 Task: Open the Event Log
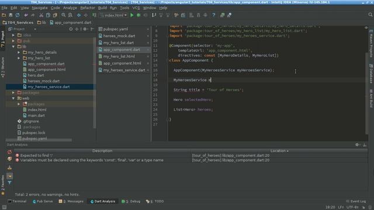point(356,201)
